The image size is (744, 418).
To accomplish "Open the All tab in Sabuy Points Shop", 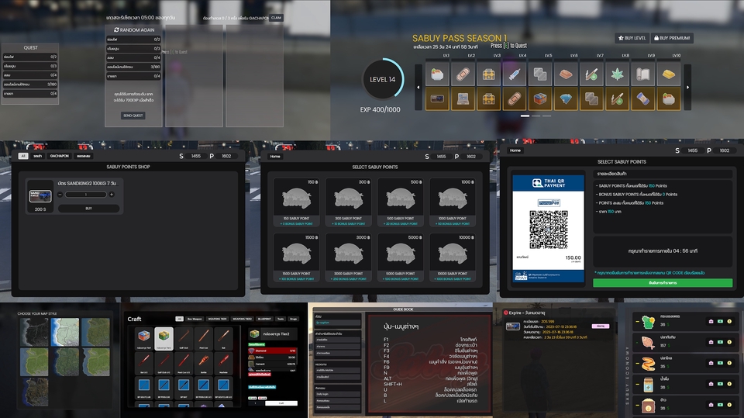I will (x=23, y=156).
